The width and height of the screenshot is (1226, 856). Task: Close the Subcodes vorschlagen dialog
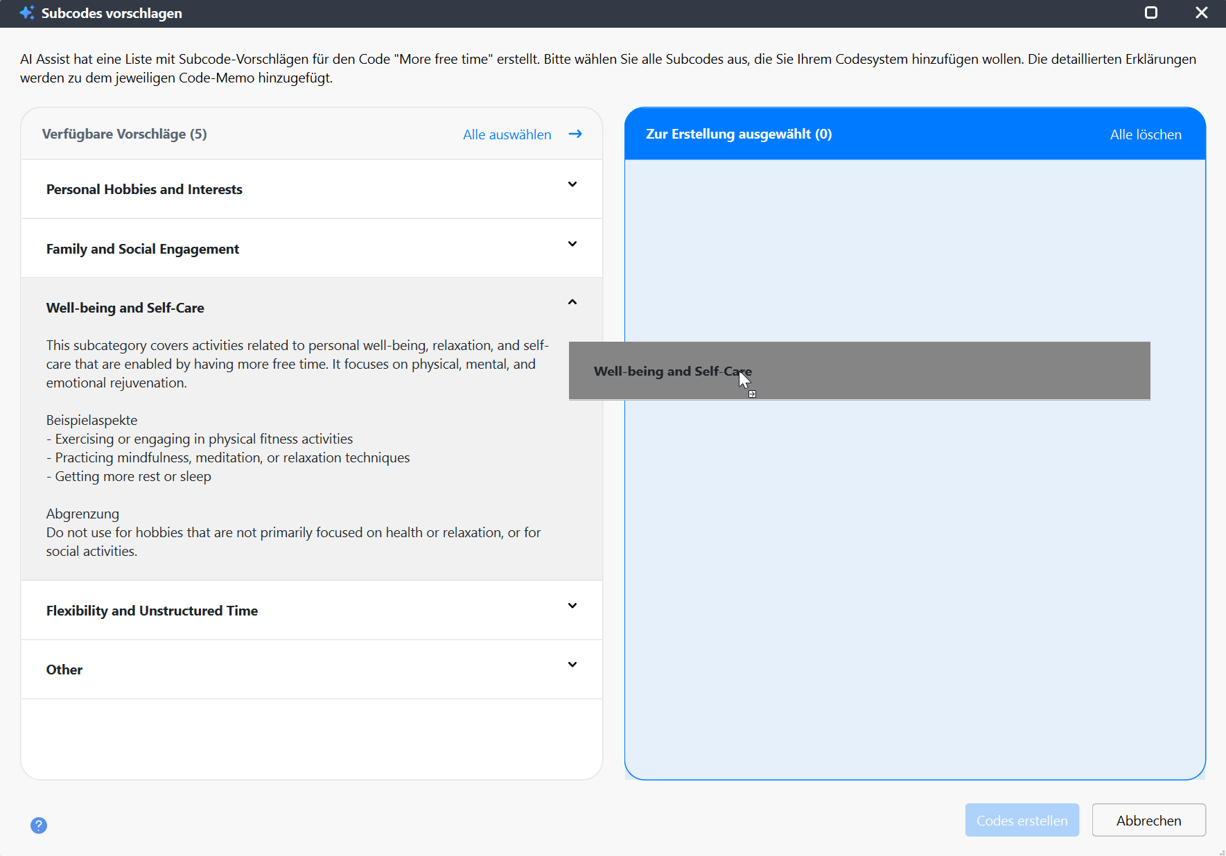1201,13
